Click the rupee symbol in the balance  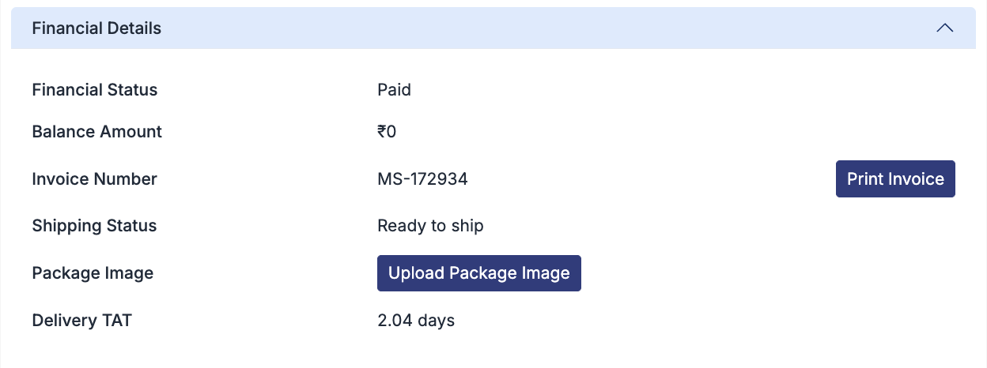click(382, 132)
